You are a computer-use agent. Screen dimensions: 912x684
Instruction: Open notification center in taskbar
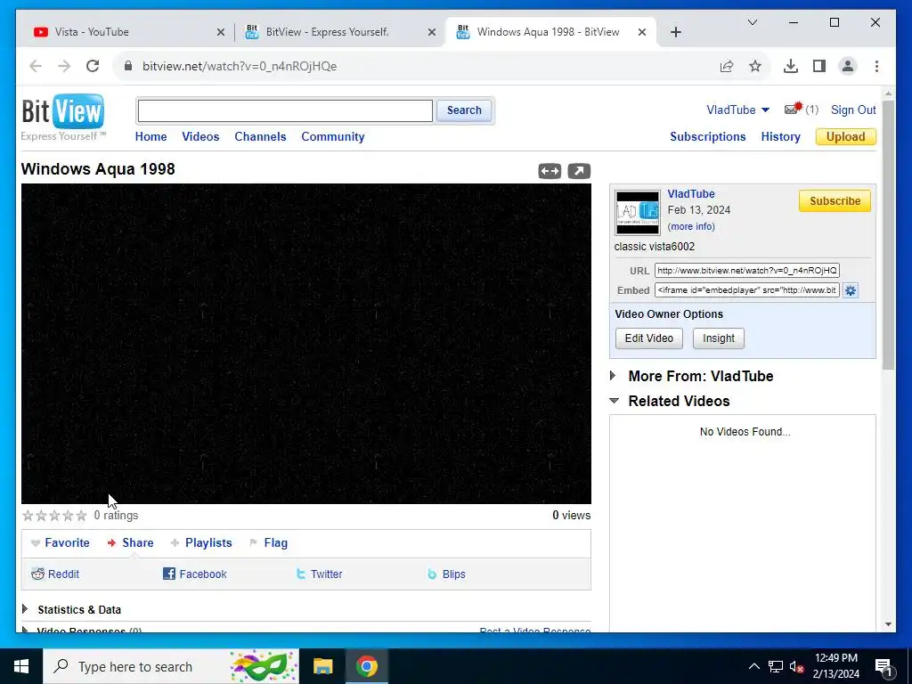[x=883, y=666]
